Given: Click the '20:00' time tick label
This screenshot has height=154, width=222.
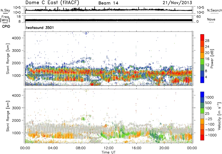Looking at the screenshot, I should pos(164,148).
